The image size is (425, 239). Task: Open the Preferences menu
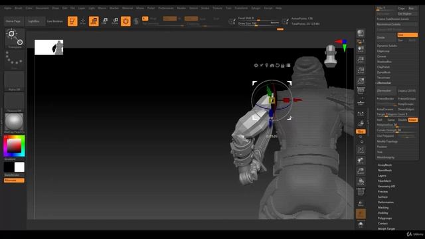pos(166,8)
